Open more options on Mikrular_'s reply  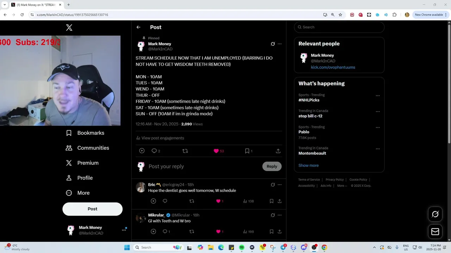coord(280,215)
